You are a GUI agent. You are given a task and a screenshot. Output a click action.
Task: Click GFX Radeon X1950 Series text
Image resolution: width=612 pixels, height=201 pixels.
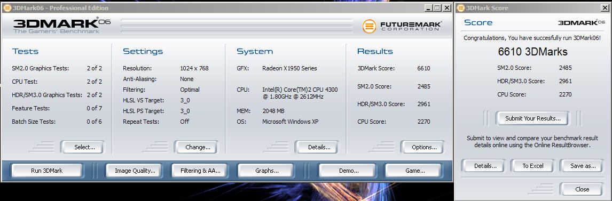click(289, 68)
